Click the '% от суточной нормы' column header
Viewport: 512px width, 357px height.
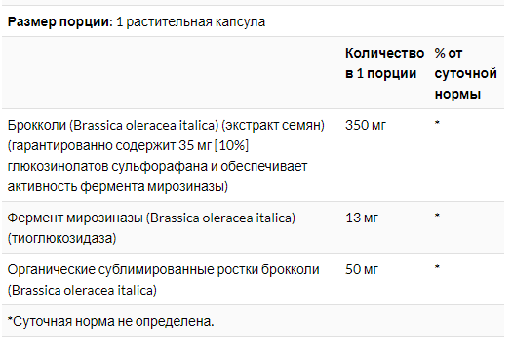point(465,73)
